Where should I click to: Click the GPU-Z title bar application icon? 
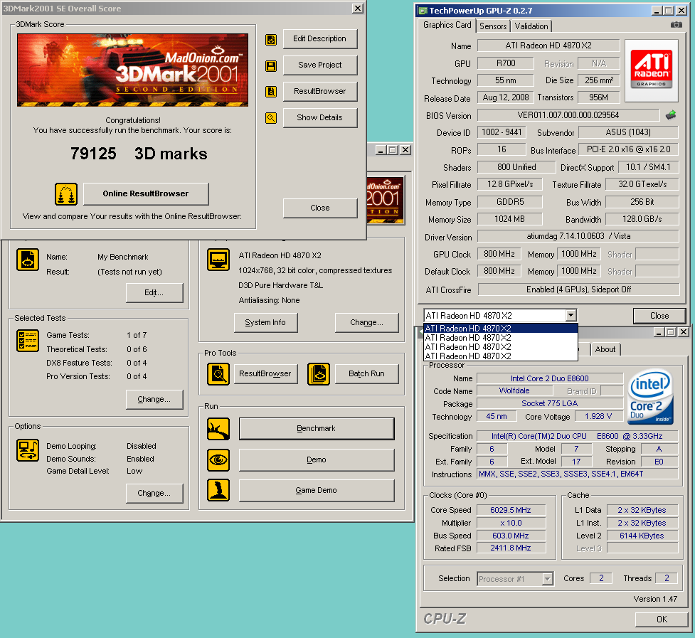[423, 11]
